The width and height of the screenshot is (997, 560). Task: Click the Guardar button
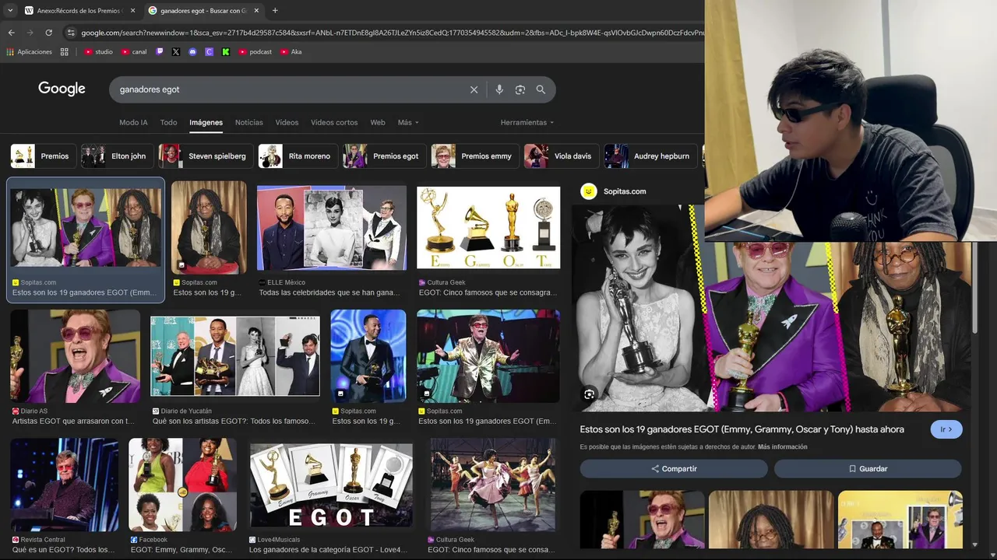coord(868,469)
